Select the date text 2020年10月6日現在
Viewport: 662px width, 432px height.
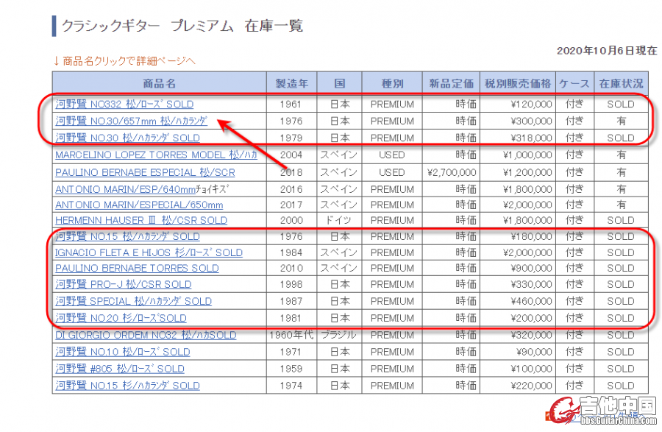tap(607, 51)
